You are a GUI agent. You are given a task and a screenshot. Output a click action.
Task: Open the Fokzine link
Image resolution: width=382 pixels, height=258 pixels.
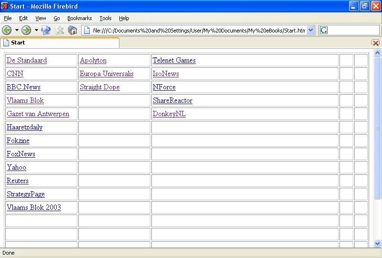[18, 140]
